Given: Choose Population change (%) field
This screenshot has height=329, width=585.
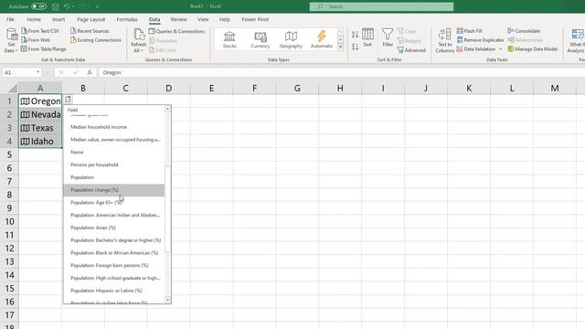Looking at the screenshot, I should [113, 190].
